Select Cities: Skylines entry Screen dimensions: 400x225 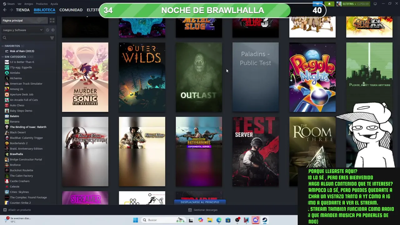pos(19,192)
